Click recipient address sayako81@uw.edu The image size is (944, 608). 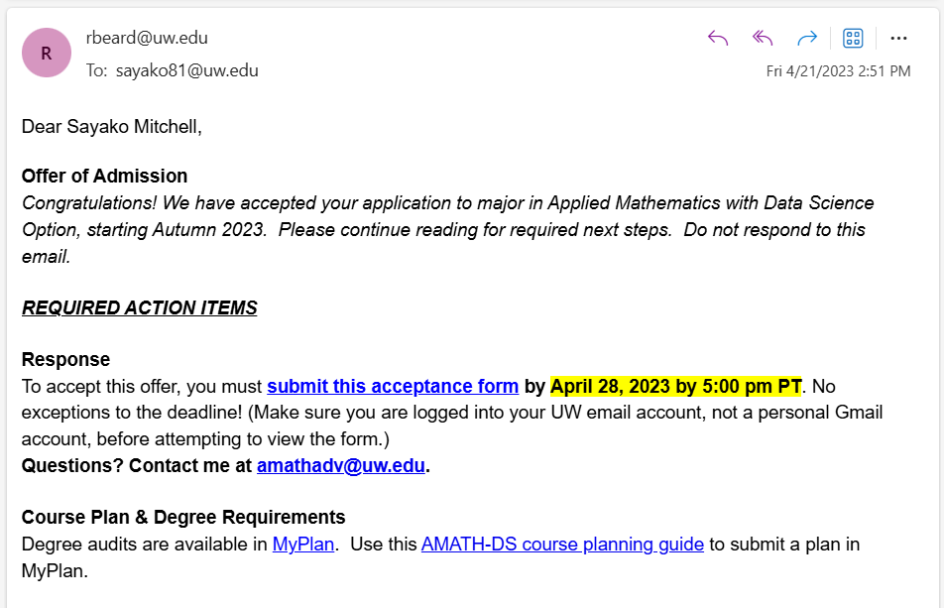[186, 70]
